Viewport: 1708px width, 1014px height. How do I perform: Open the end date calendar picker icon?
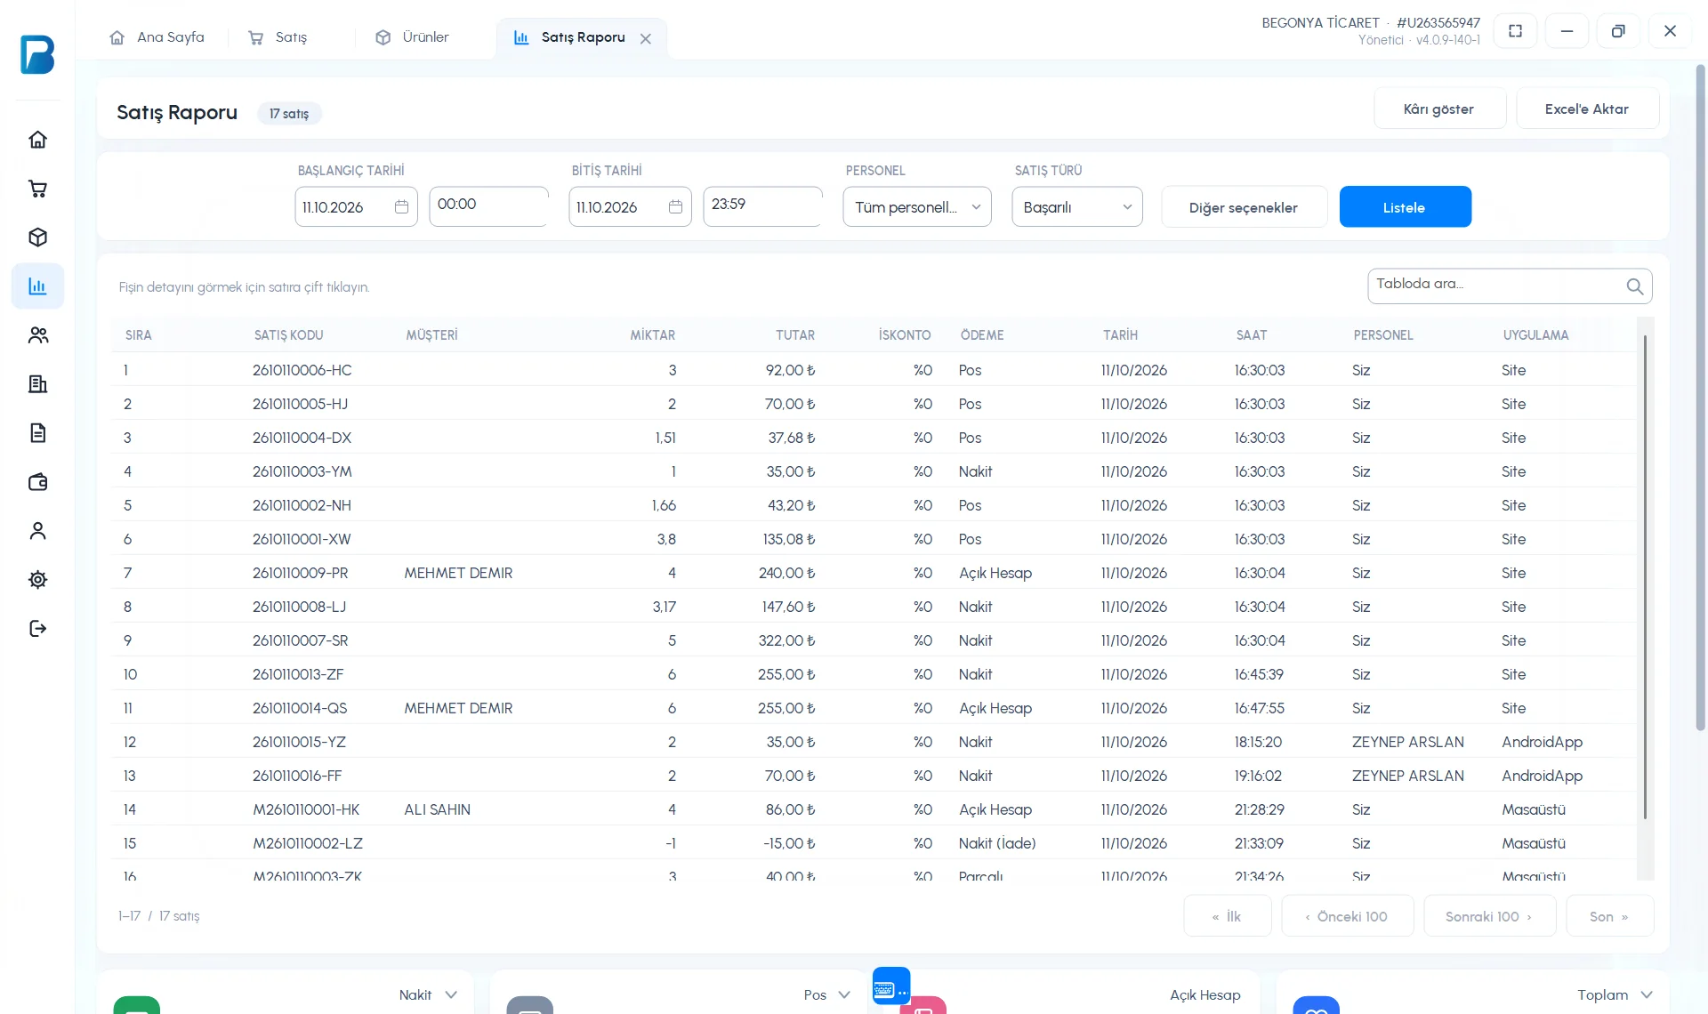[x=675, y=207]
